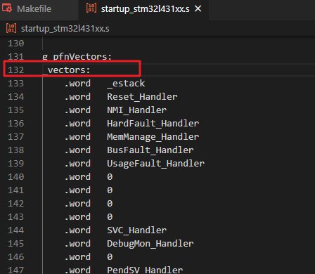Click line number 130
The height and width of the screenshot is (274, 315).
pyautogui.click(x=16, y=44)
